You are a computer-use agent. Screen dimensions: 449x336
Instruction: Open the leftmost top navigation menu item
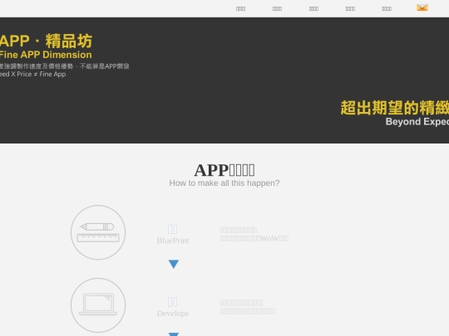click(240, 9)
